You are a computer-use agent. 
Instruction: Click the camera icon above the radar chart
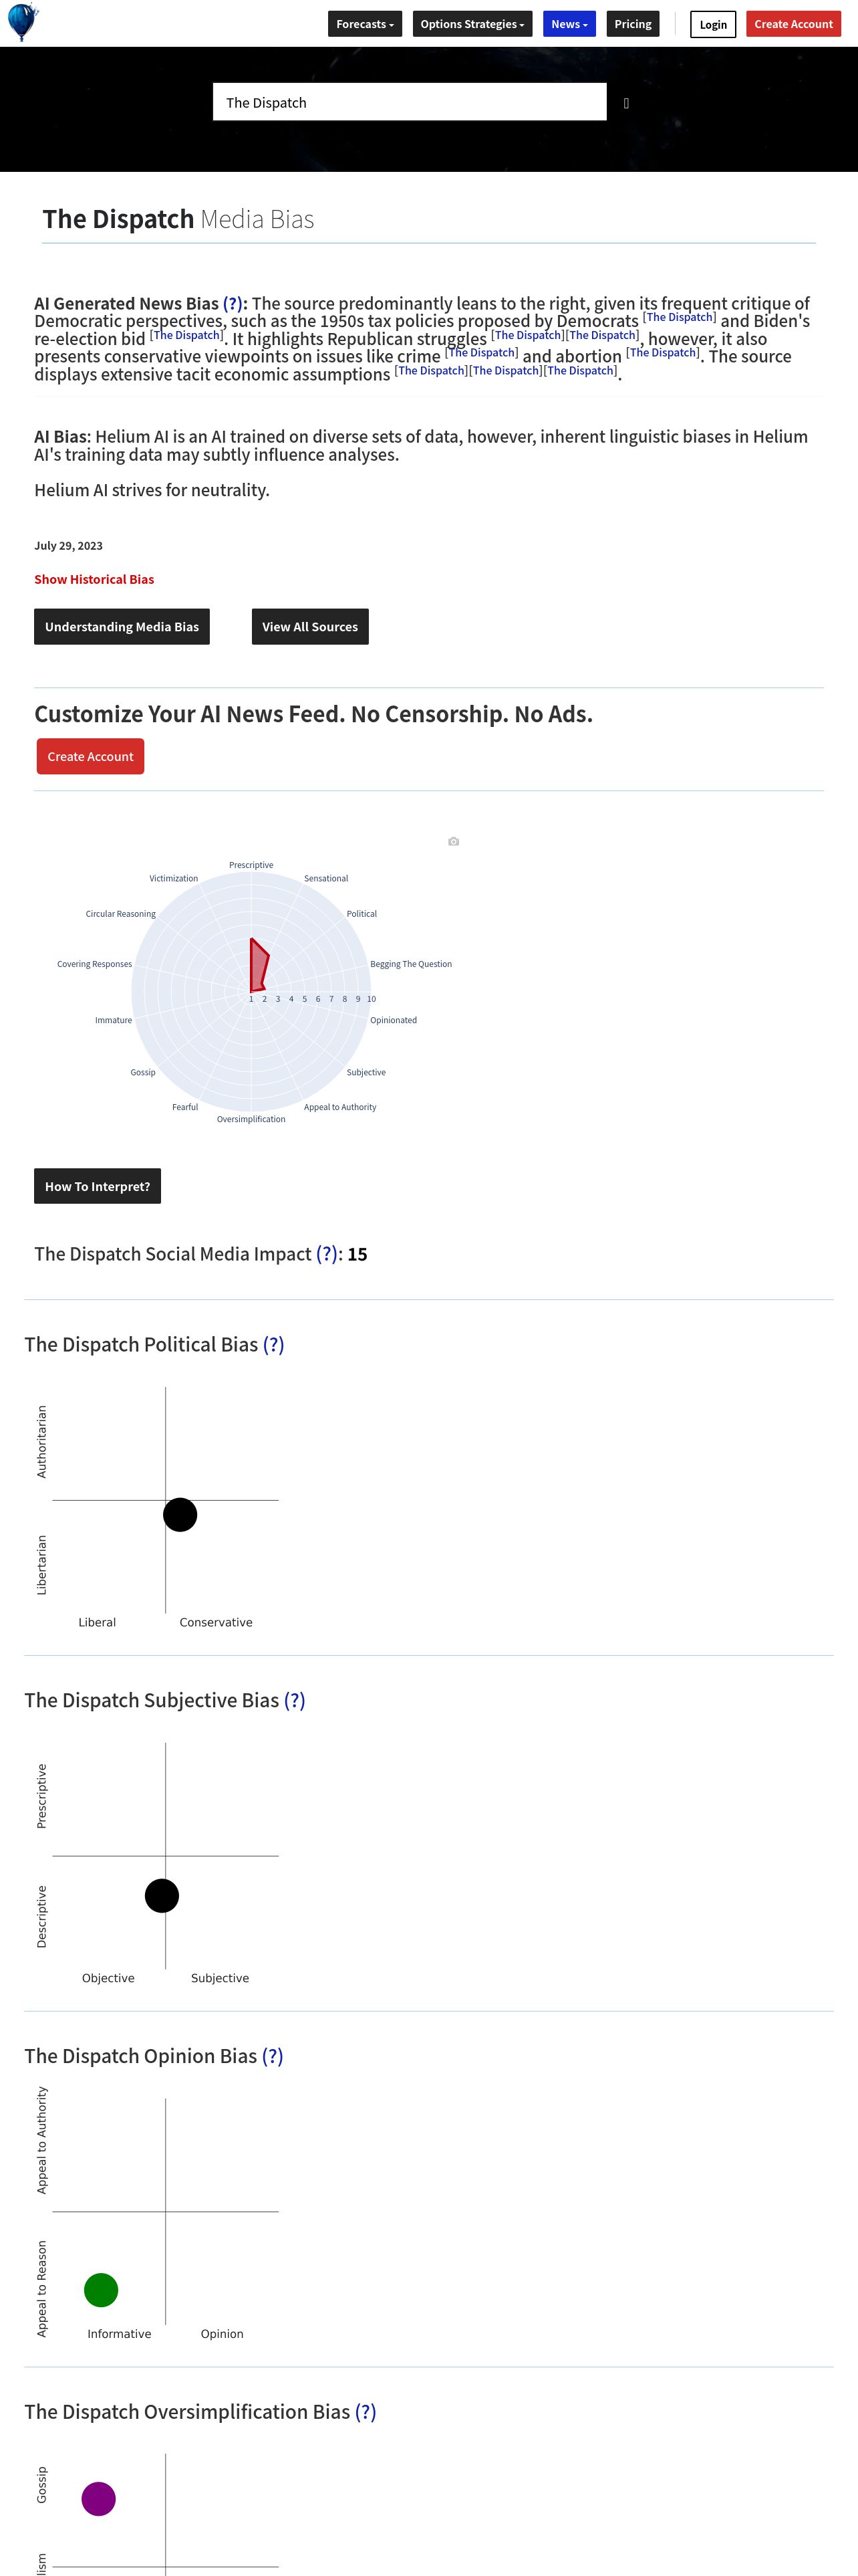(454, 842)
